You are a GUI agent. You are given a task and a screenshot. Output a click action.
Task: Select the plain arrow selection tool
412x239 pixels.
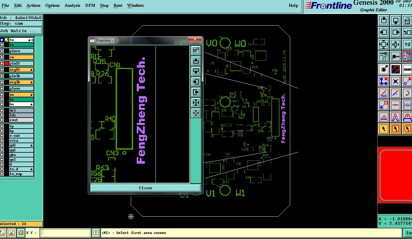[384, 129]
